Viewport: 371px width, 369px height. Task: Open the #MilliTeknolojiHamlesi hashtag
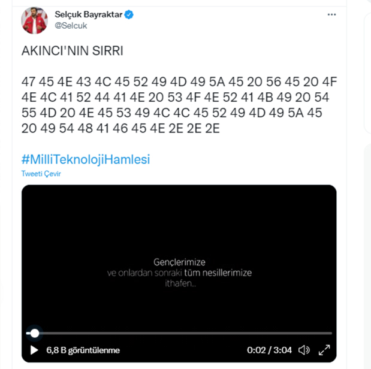point(85,159)
